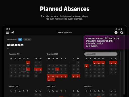Image resolution: width=129 pixels, height=97 pixels.
Task: Check the Wi-Fi status icon
Action: point(117,29)
